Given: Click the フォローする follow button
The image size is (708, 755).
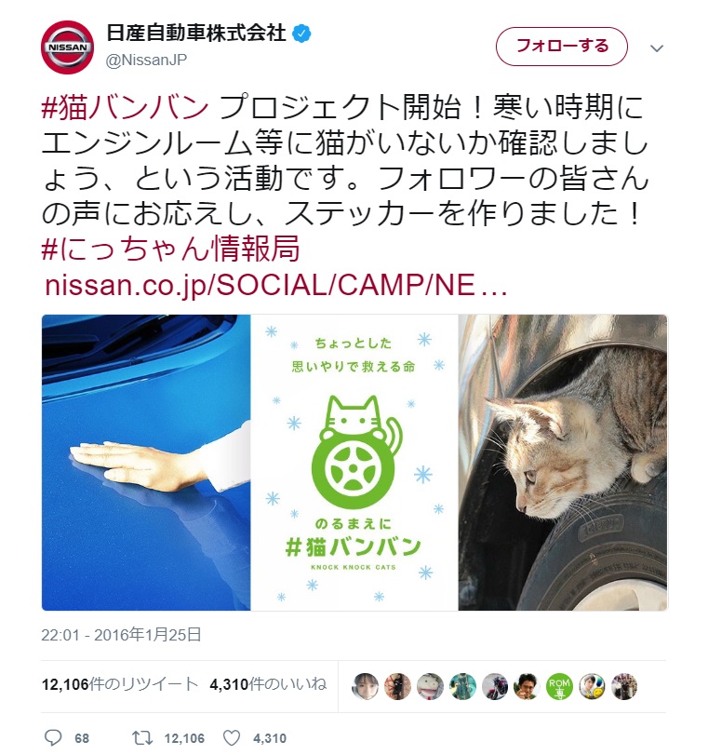Looking at the screenshot, I should click(562, 47).
